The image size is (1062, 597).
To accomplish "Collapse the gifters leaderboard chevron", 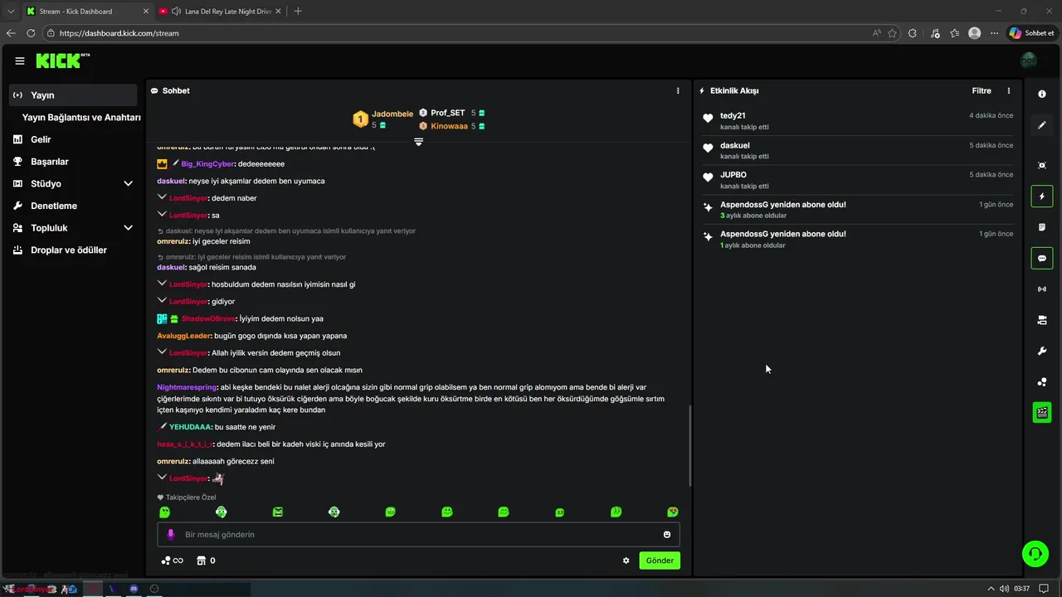I will click(x=418, y=142).
